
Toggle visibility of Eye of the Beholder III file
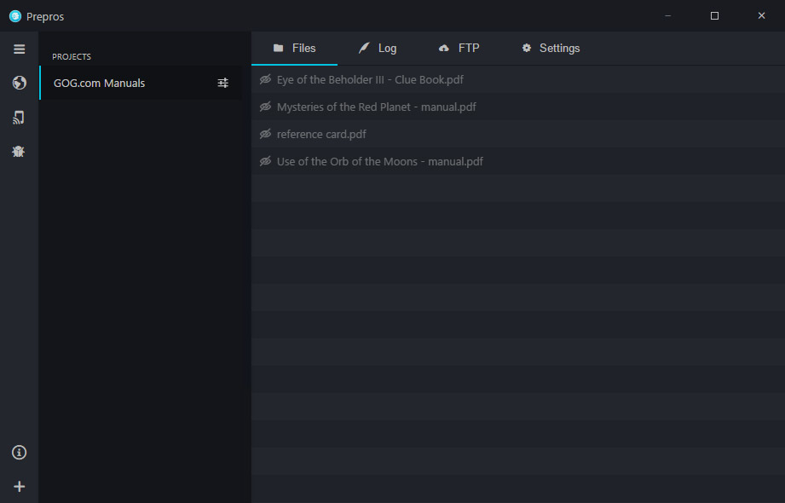265,79
